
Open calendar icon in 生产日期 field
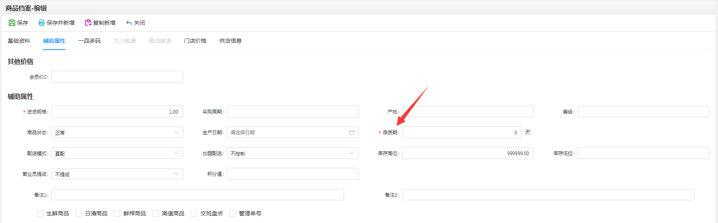pos(352,132)
